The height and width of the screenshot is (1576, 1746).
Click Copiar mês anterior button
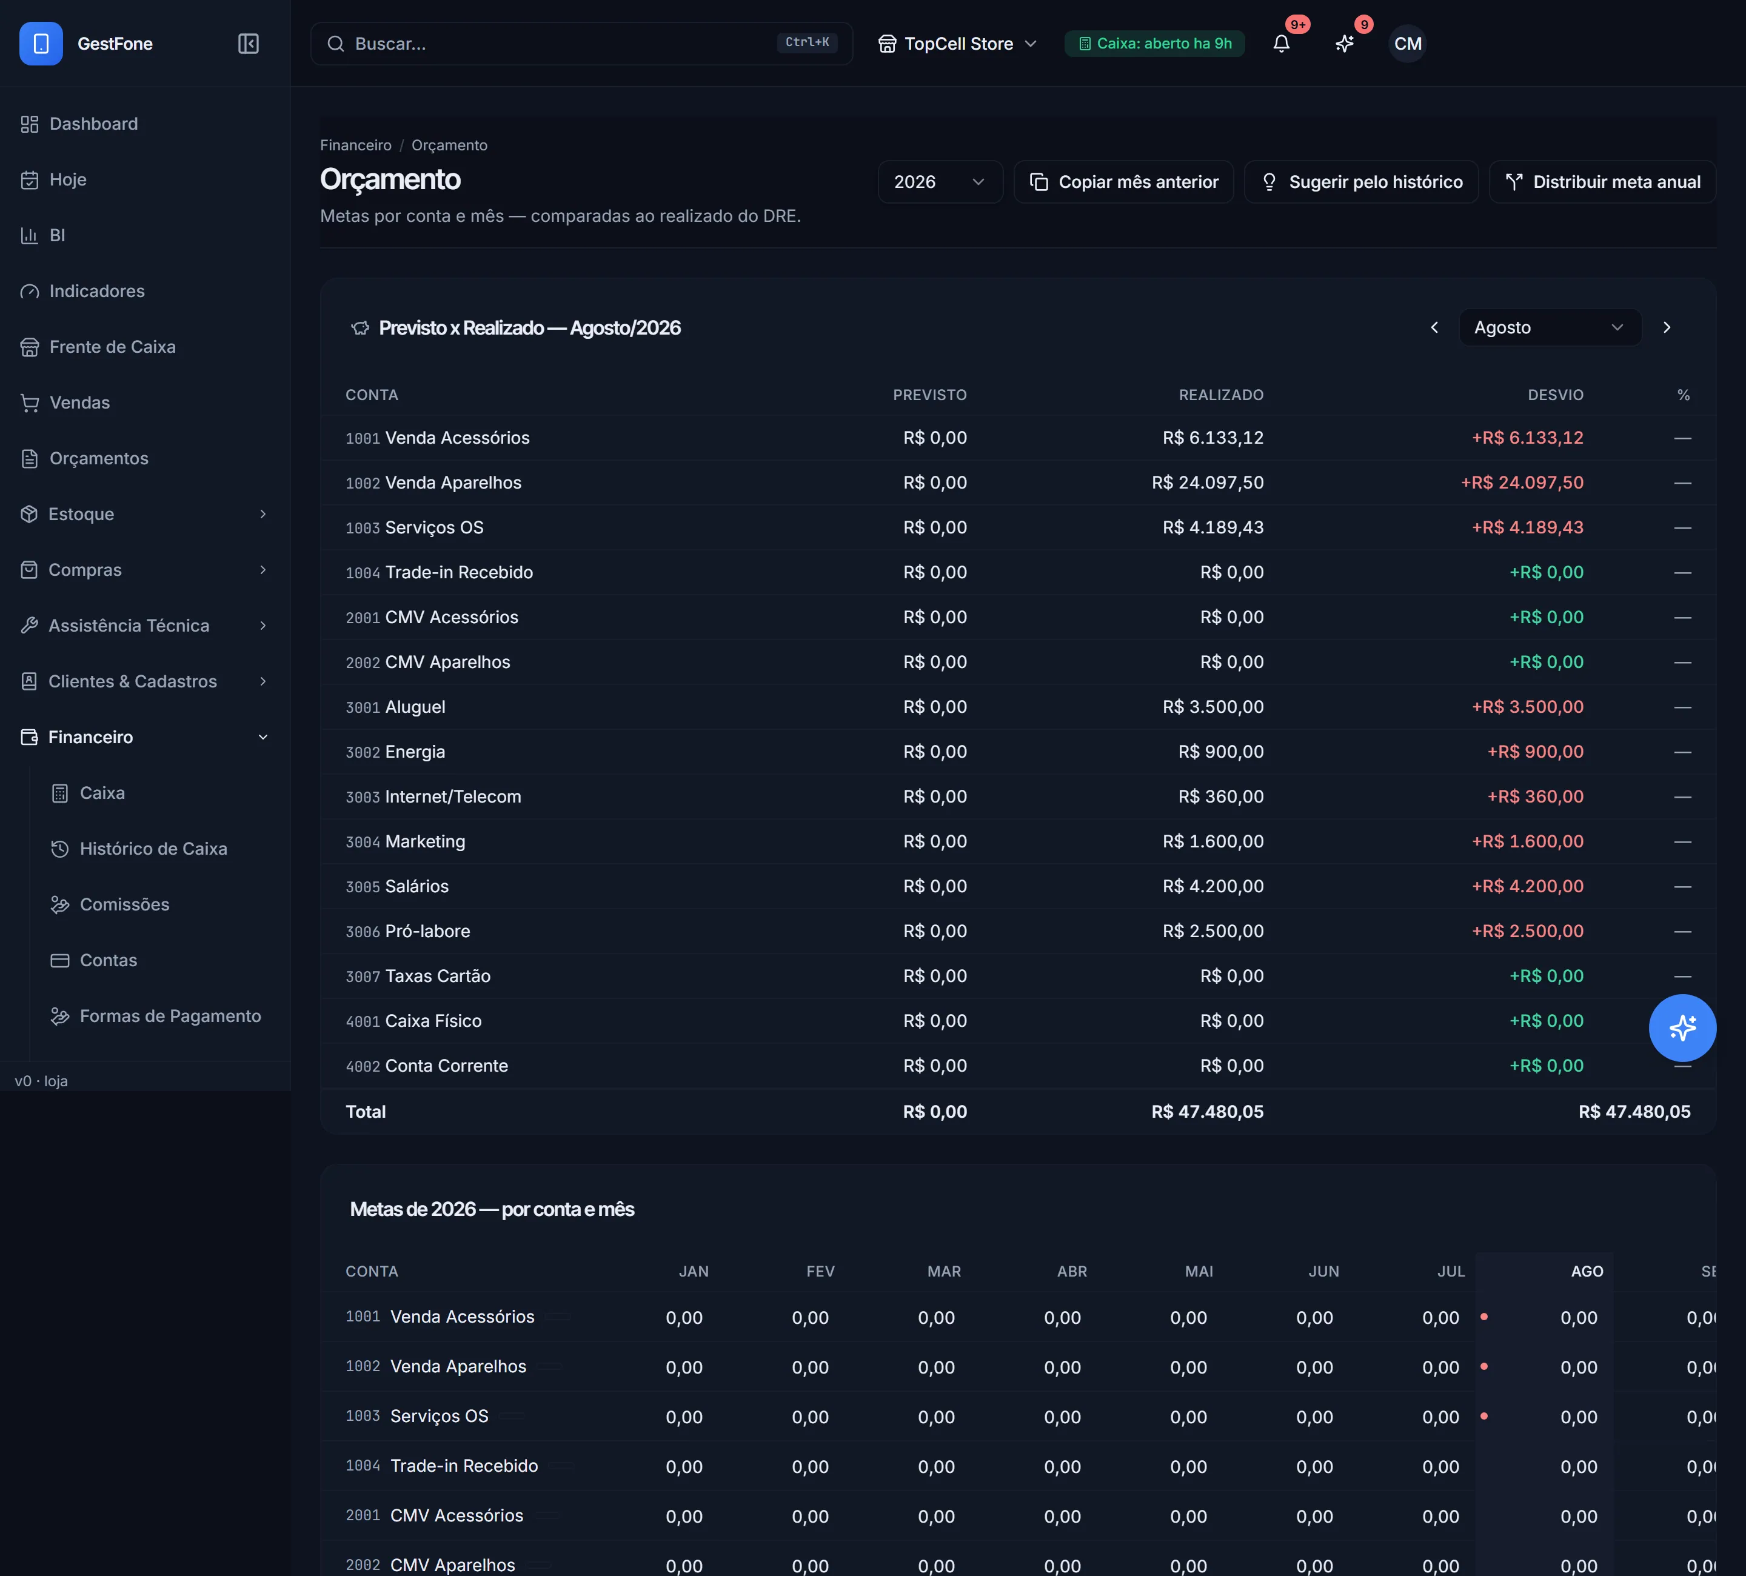1124,182
